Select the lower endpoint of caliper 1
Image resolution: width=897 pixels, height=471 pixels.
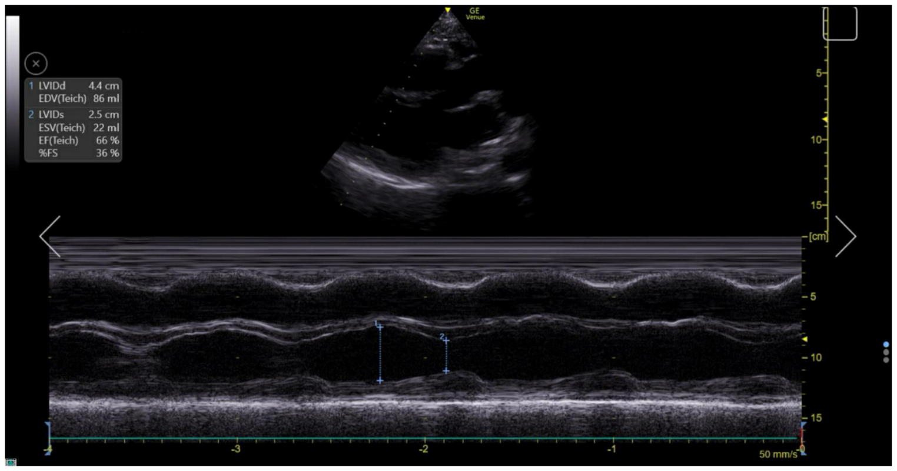(x=380, y=381)
